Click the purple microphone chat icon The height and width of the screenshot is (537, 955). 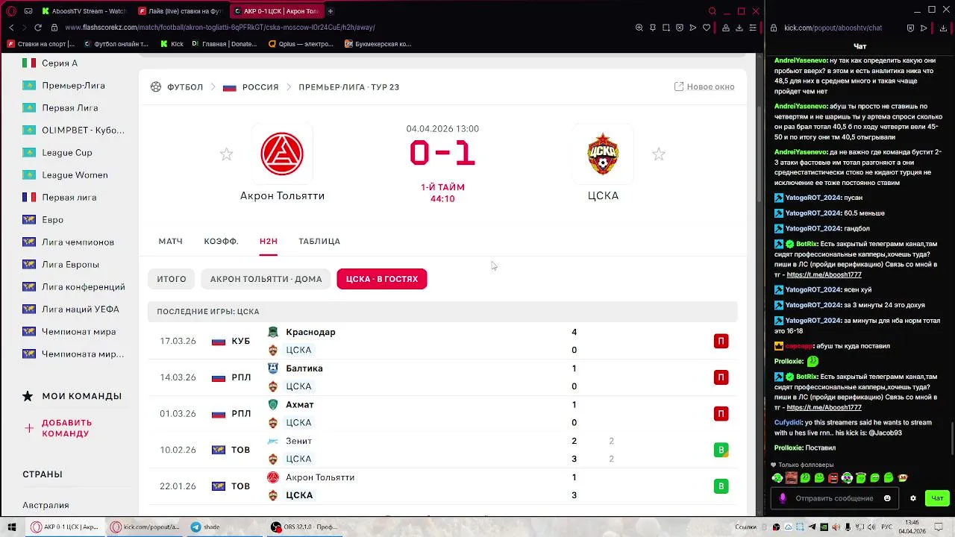click(x=783, y=498)
